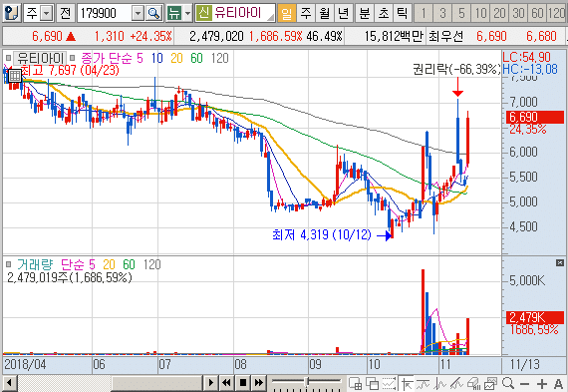Screen dimensions: 568x392
Task: Click the 최고 7,697 (04/23) high marker
Action: coord(70,70)
